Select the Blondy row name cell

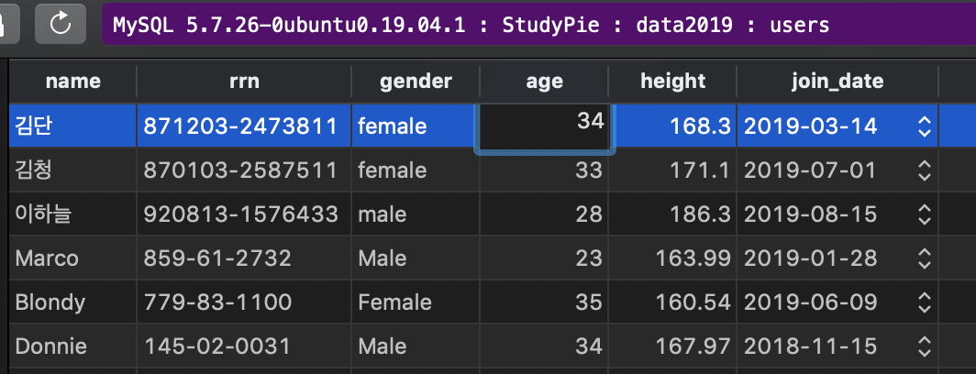coord(50,302)
